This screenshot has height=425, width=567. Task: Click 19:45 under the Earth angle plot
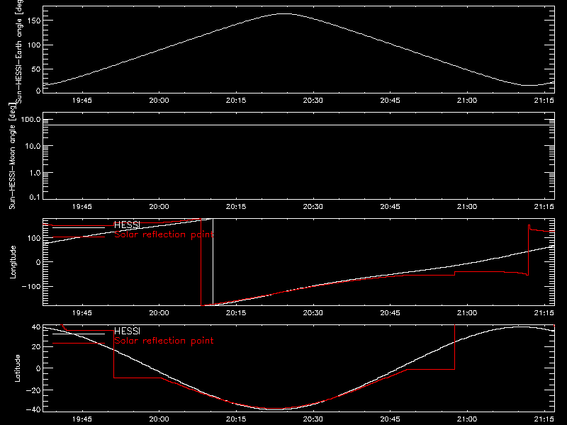82,101
